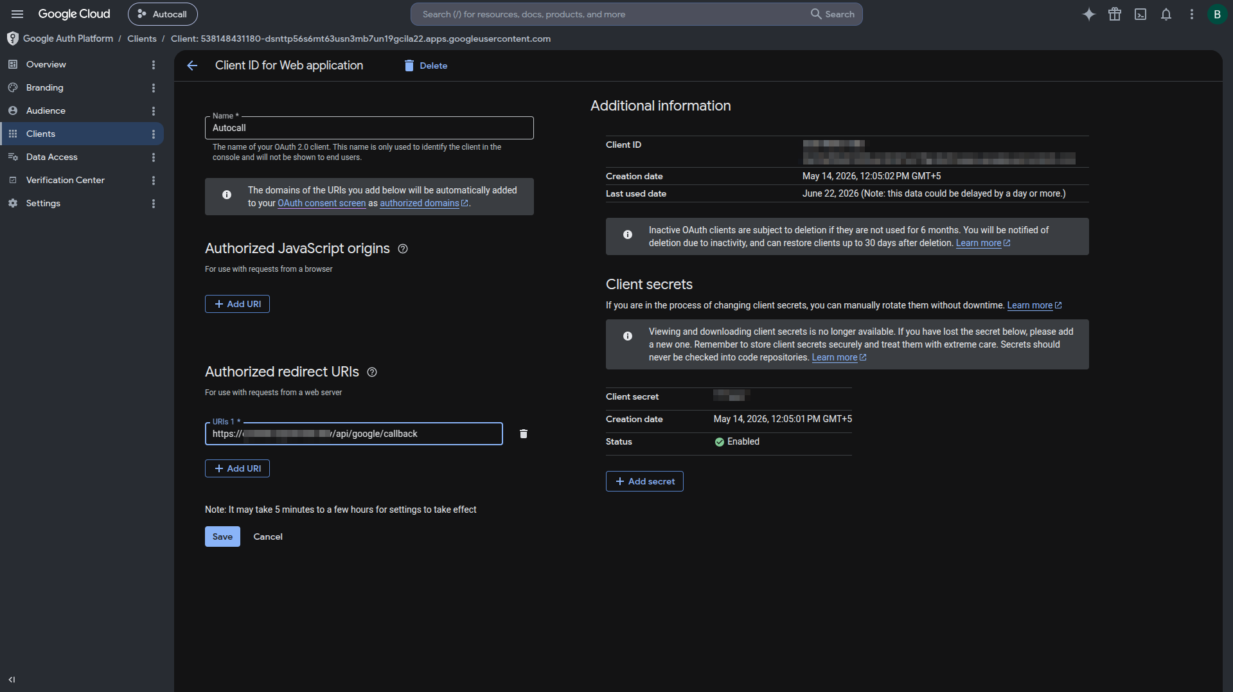Delete this OAuth client
The width and height of the screenshot is (1233, 692).
pyautogui.click(x=425, y=66)
